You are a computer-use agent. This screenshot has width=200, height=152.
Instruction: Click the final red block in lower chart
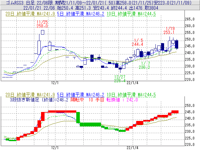click(x=175, y=112)
